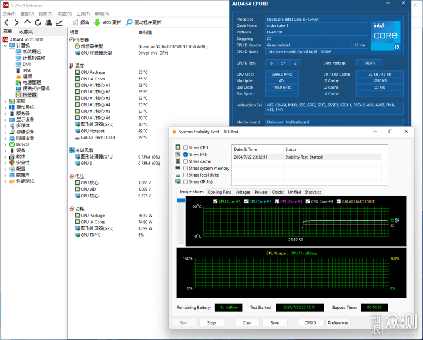The width and height of the screenshot is (423, 340).
Task: Go back using the left arrow toolbar icon
Action: coord(6,22)
